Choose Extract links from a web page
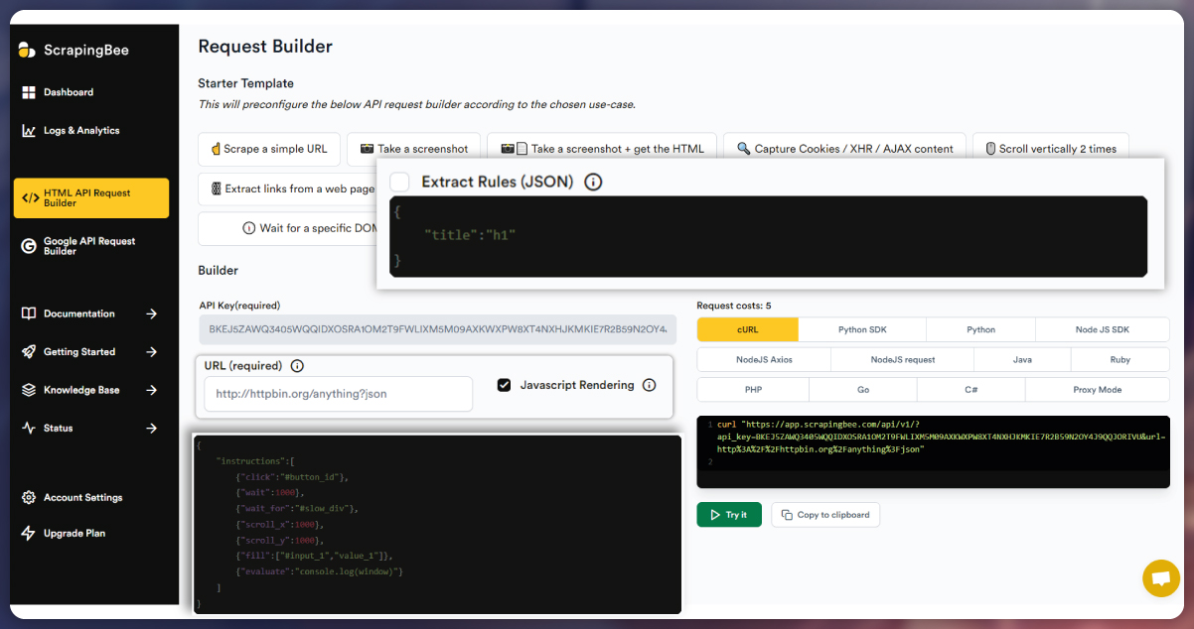Viewport: 1194px width, 629px height. 288,189
